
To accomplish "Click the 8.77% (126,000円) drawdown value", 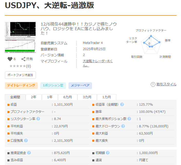I will (154, 126).
